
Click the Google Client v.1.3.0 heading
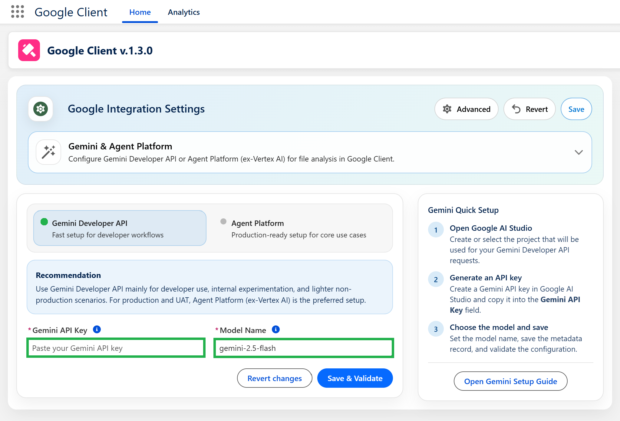point(100,51)
